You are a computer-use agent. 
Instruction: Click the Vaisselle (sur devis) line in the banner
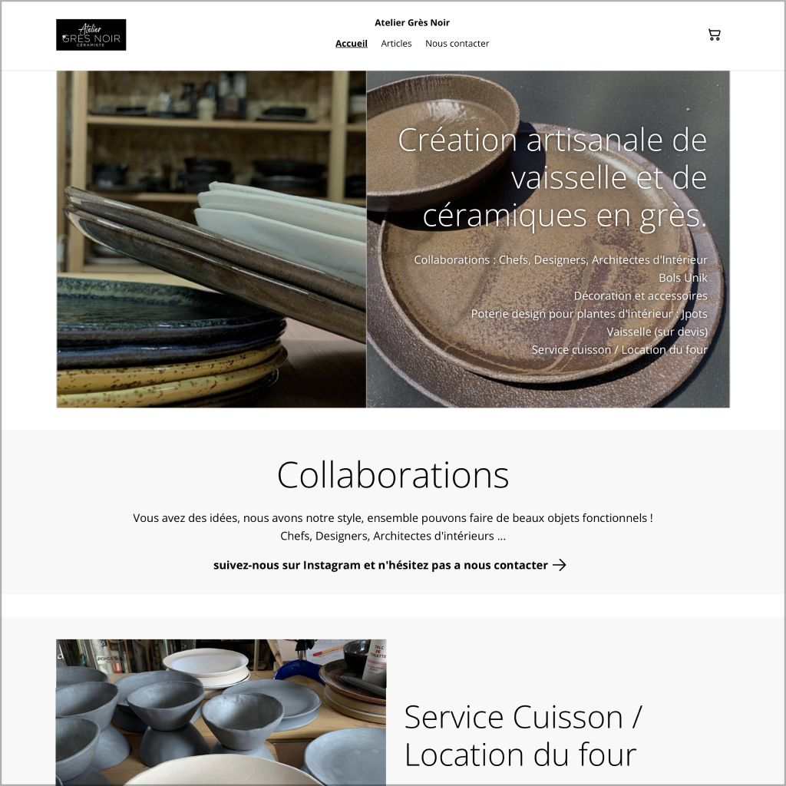pos(657,332)
